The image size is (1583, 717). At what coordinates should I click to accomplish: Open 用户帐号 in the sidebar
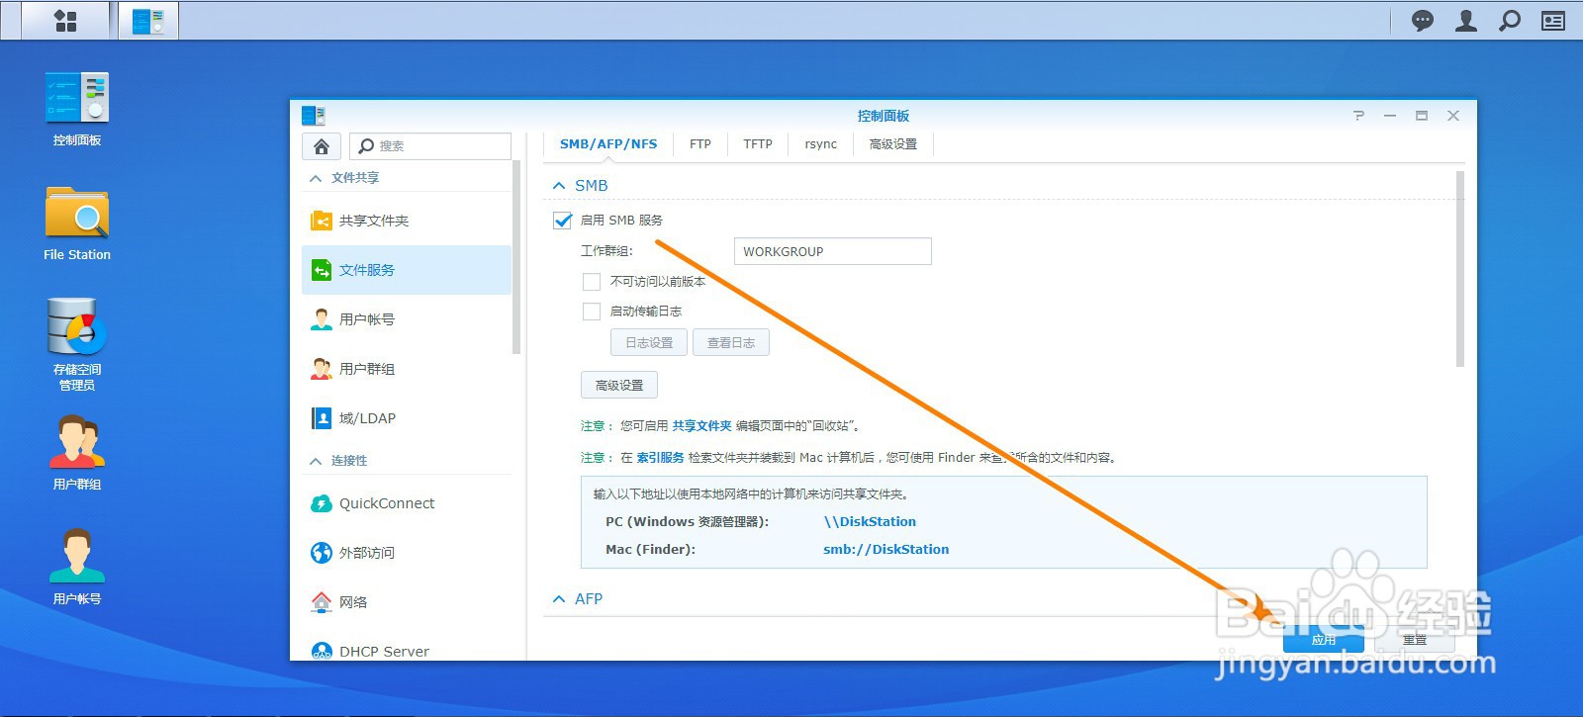point(407,319)
